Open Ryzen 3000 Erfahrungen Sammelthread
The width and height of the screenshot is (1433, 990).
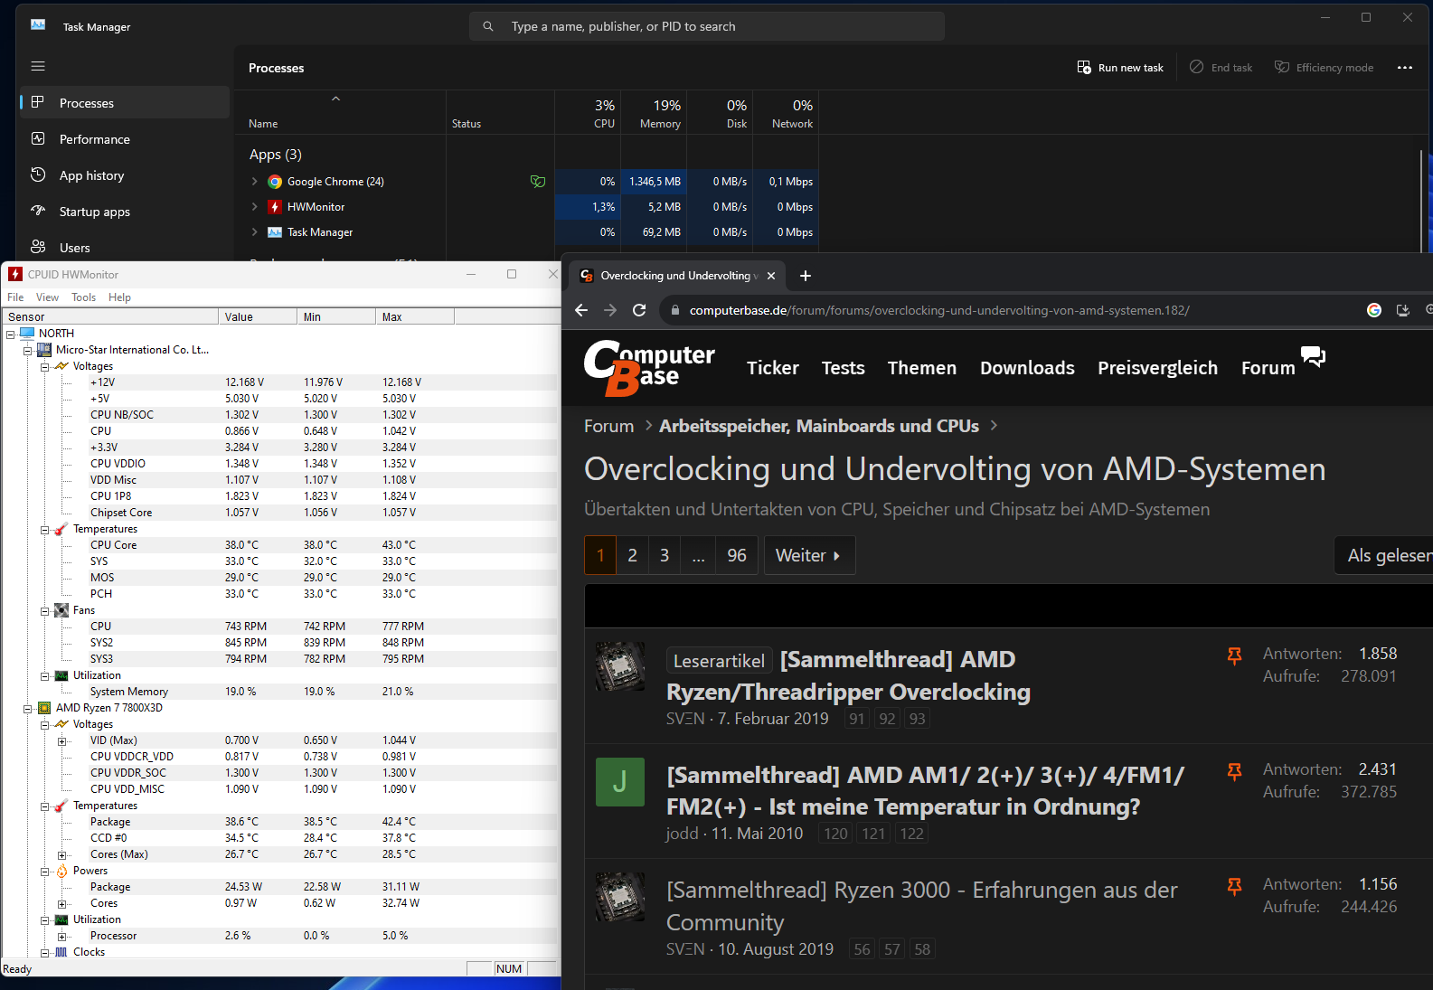[x=921, y=906]
